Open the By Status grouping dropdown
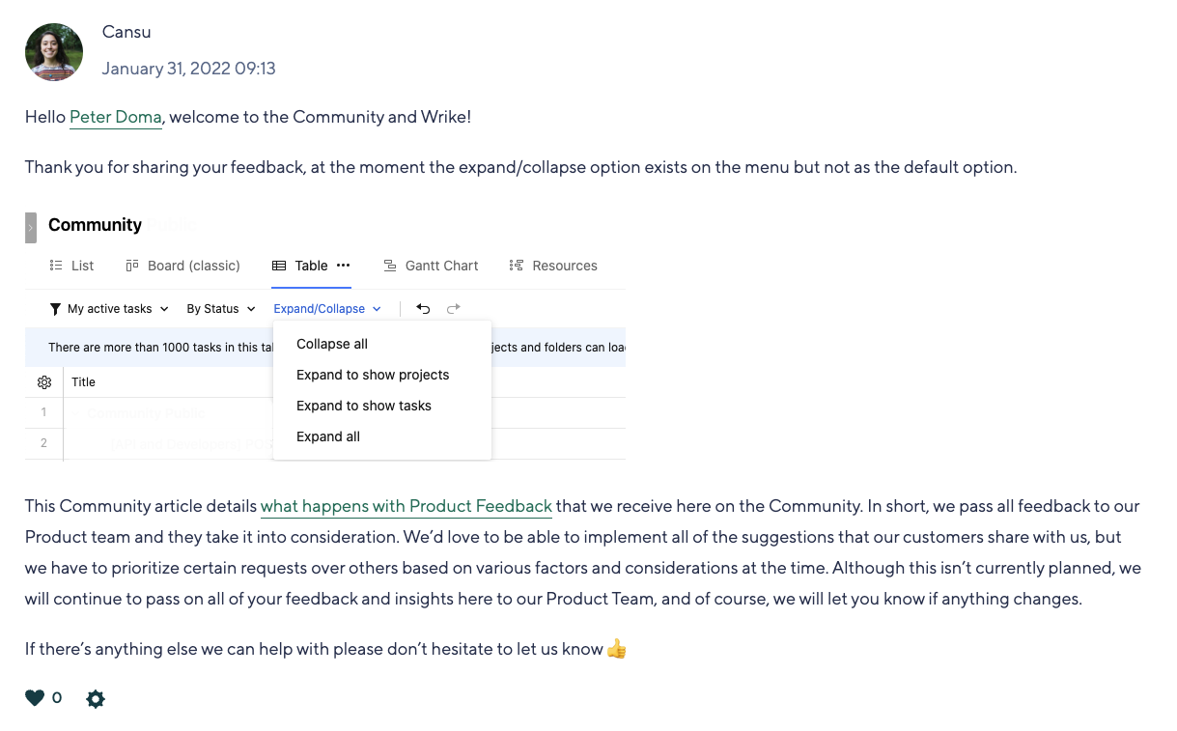The height and width of the screenshot is (731, 1177). click(x=221, y=309)
